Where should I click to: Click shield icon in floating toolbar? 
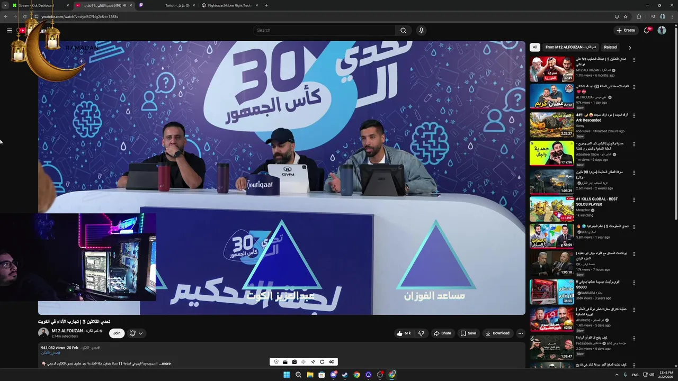(276, 362)
